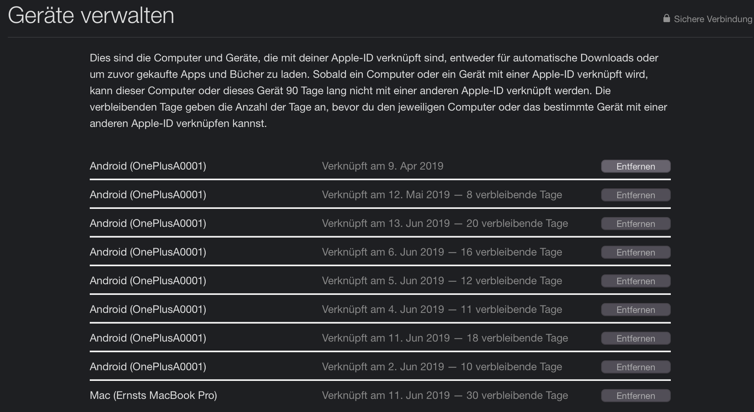Click the lock icon beside Sichere Verbindung
Screen dimensions: 754x412
point(667,18)
